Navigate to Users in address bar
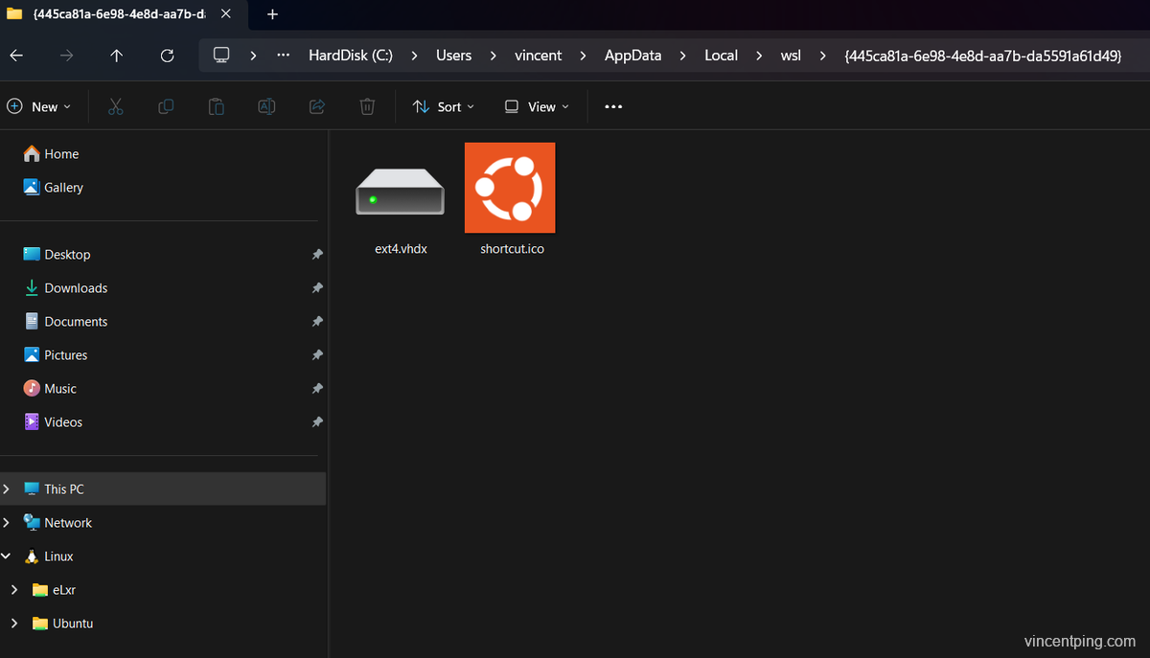The height and width of the screenshot is (658, 1150). coord(454,56)
